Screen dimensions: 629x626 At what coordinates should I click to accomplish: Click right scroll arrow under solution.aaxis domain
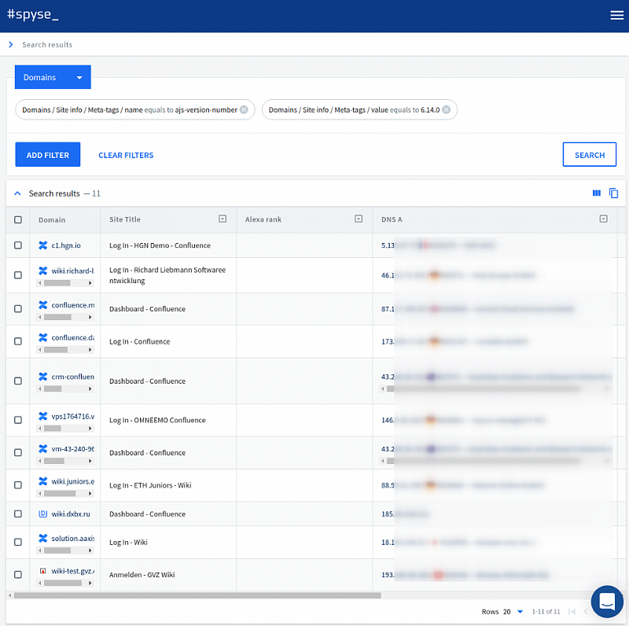pyautogui.click(x=90, y=551)
